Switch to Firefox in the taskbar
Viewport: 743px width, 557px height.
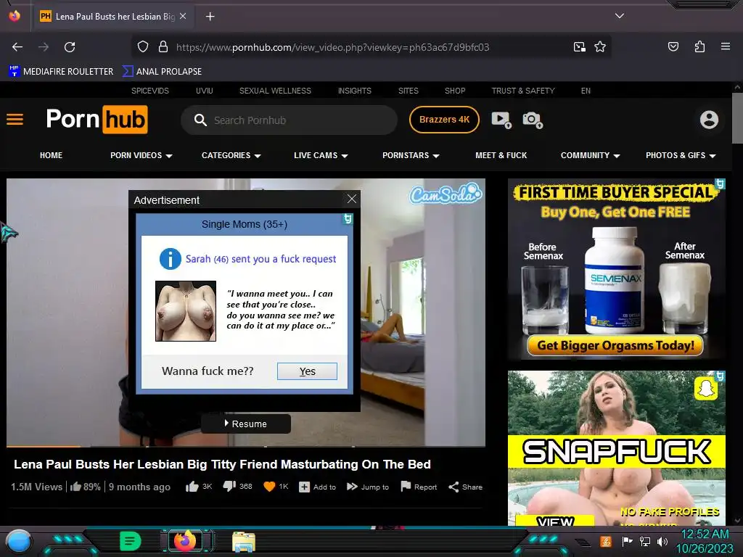[185, 541]
